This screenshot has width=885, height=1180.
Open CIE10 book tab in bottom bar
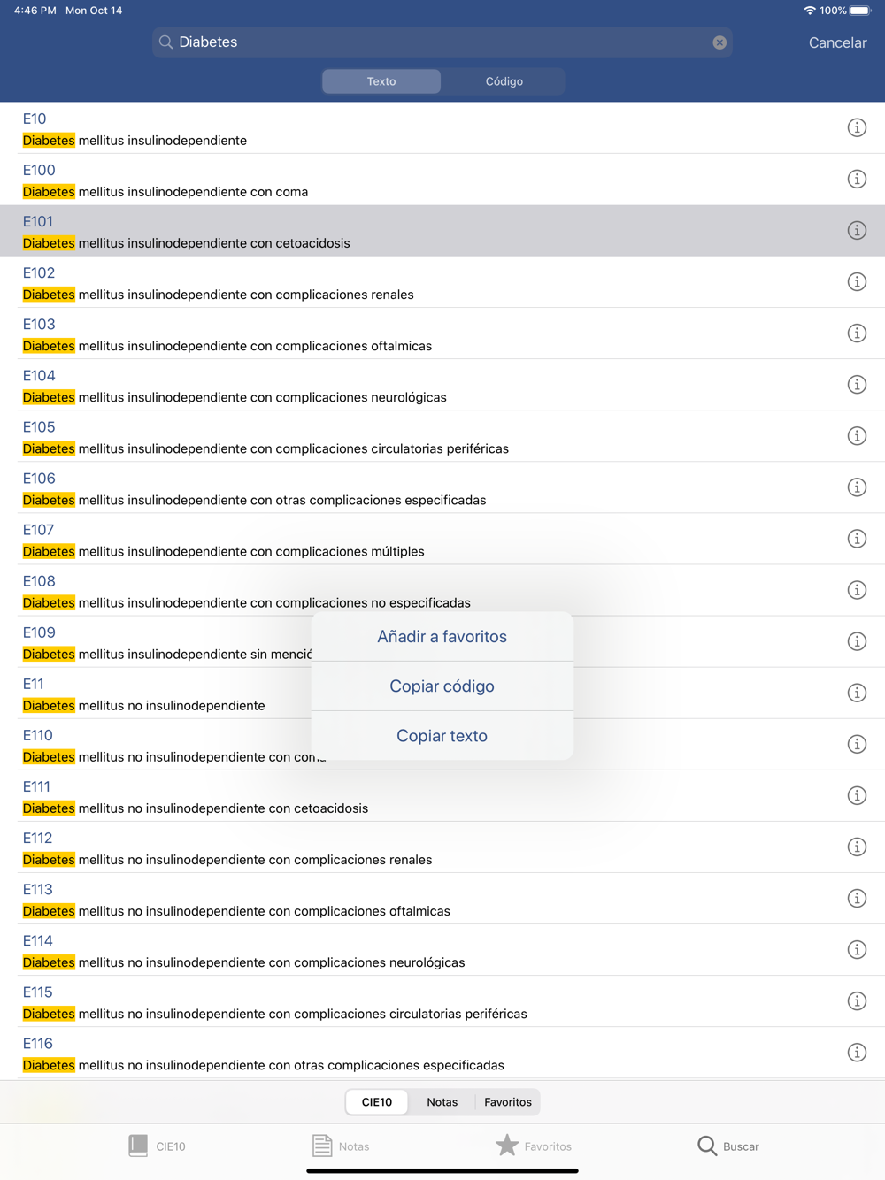[x=157, y=1146]
